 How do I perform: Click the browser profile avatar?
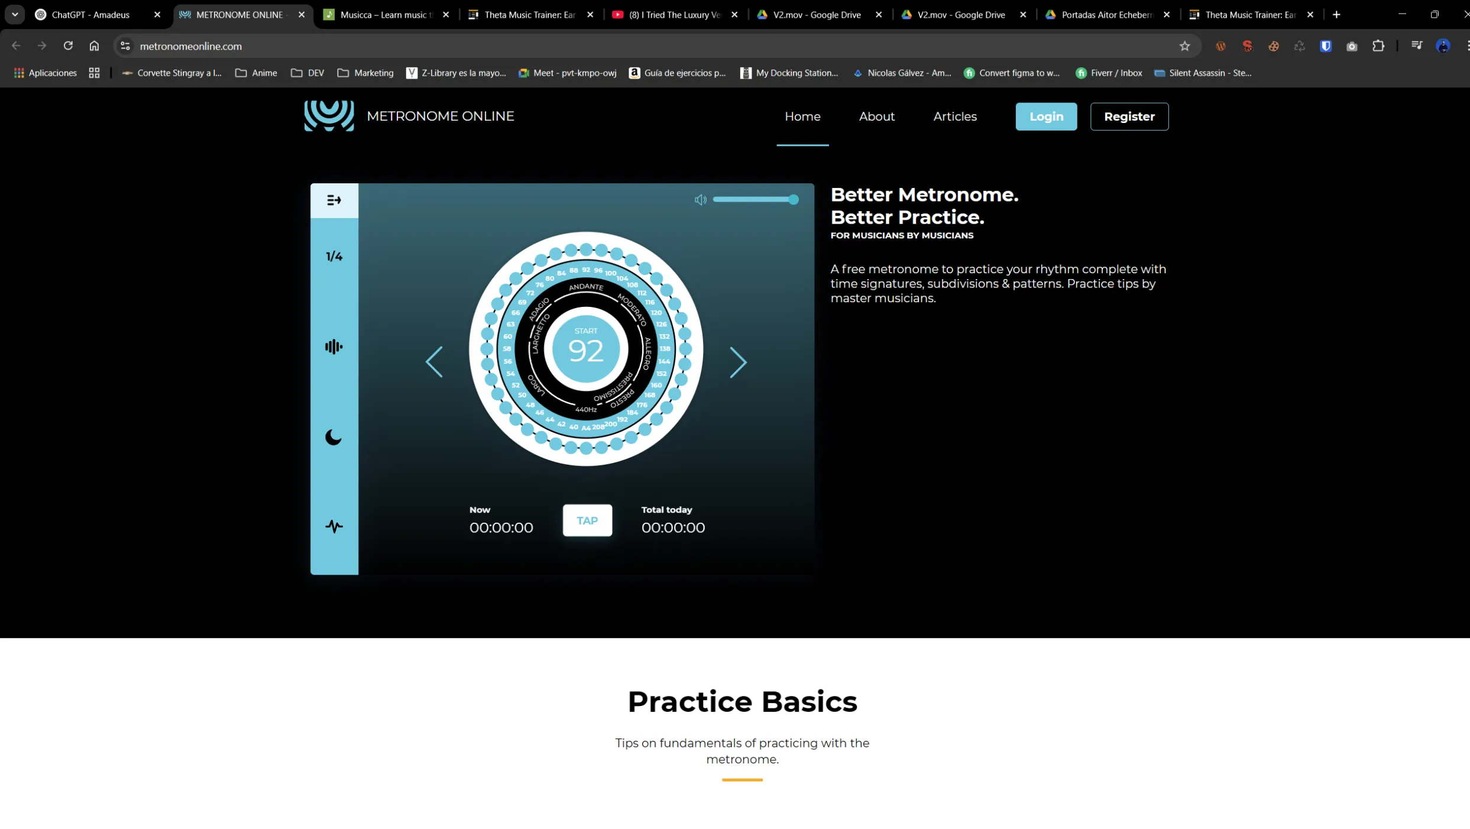pos(1443,46)
